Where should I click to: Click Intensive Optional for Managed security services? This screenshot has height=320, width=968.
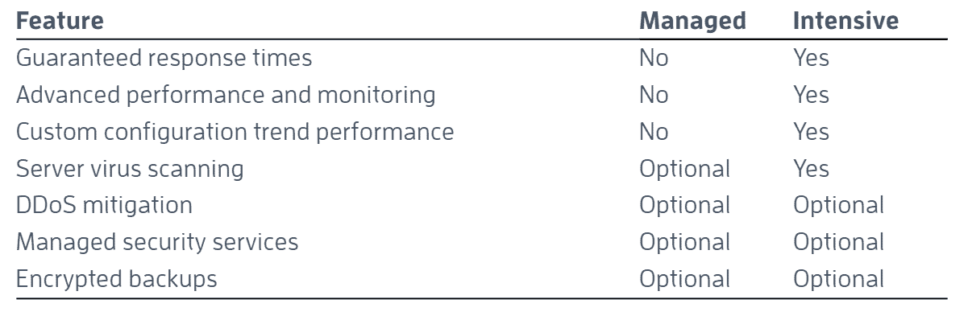tap(839, 243)
